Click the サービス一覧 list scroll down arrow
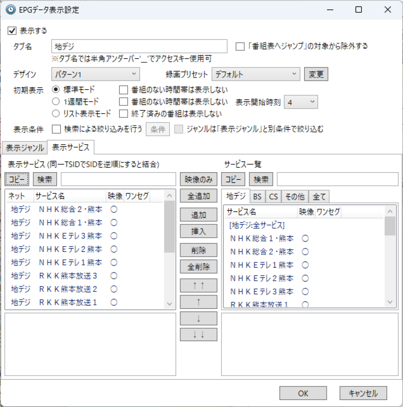This screenshot has width=403, height=407. tap(390, 302)
